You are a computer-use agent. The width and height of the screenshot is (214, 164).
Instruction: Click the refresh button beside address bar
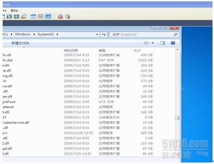coord(104,34)
